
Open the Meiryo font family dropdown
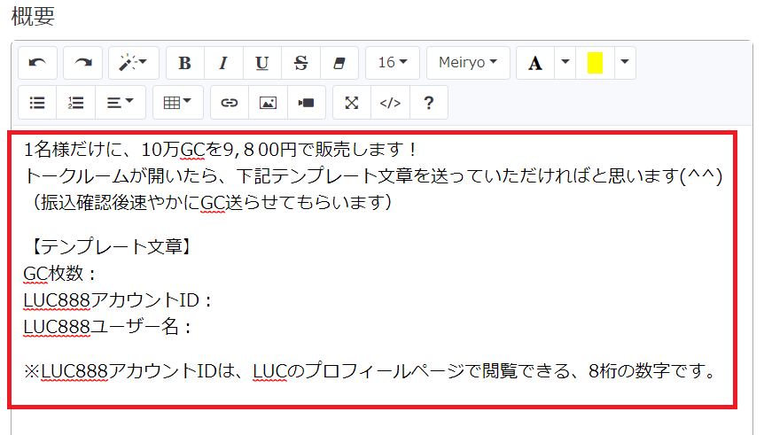(x=468, y=63)
